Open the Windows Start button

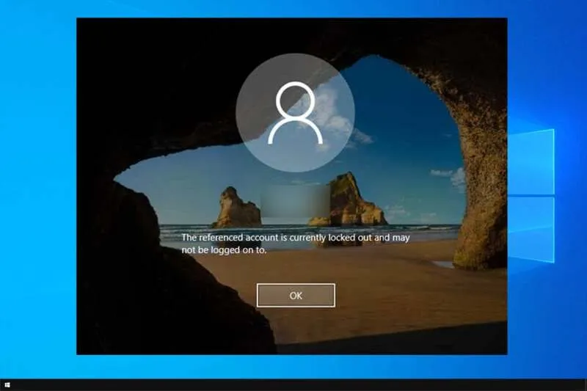pos(7,384)
